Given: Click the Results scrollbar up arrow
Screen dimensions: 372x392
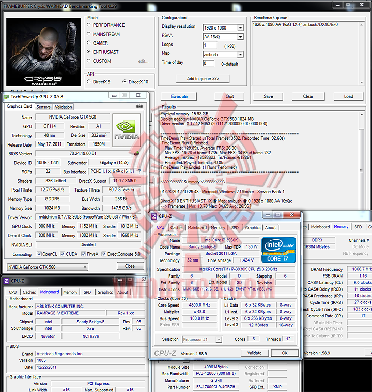Looking at the screenshot, I should click(x=361, y=114).
